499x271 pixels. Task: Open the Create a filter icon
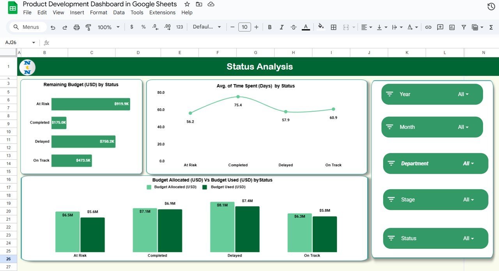click(464, 27)
